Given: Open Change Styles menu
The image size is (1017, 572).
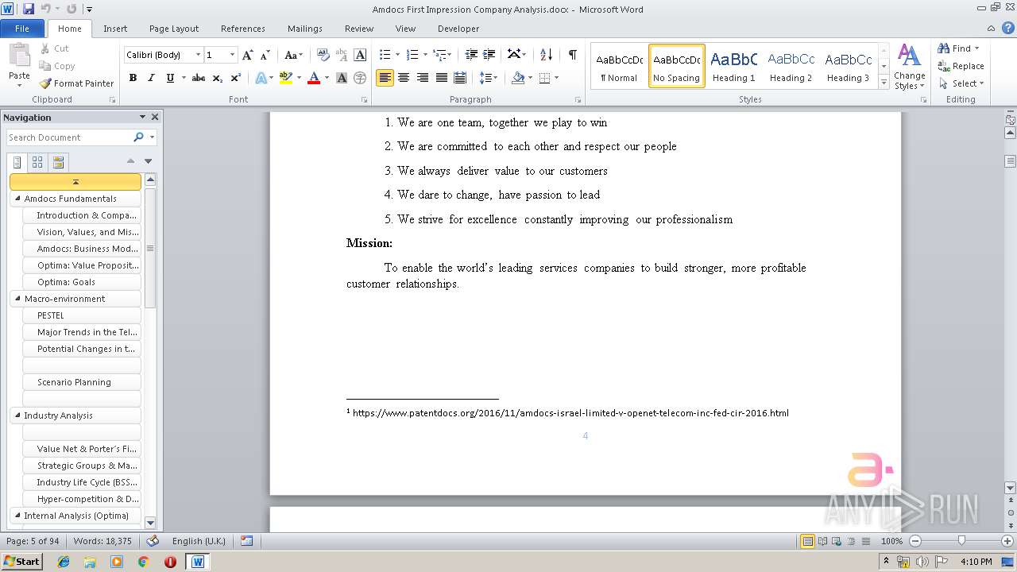Looking at the screenshot, I should [910, 68].
